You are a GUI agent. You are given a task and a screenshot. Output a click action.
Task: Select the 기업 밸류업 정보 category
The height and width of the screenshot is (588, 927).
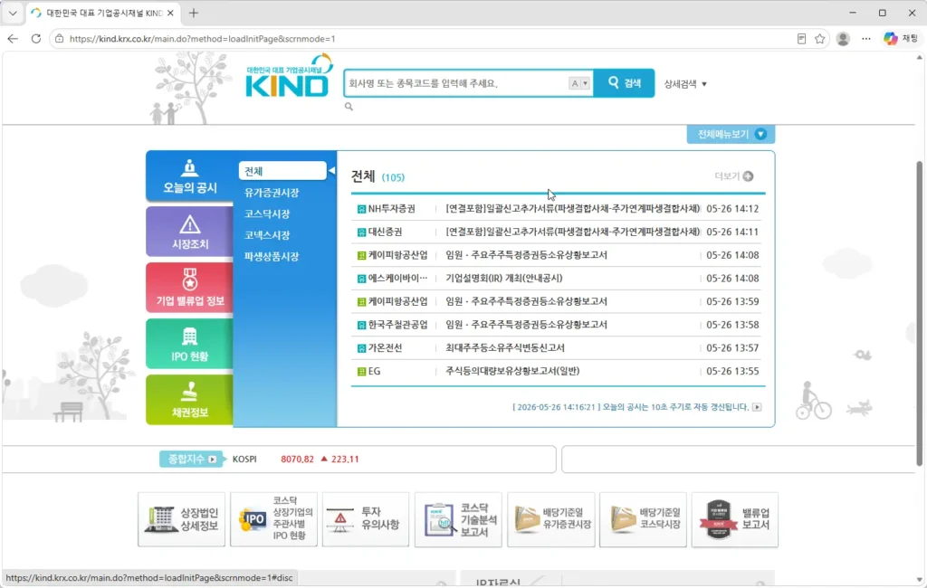190,288
